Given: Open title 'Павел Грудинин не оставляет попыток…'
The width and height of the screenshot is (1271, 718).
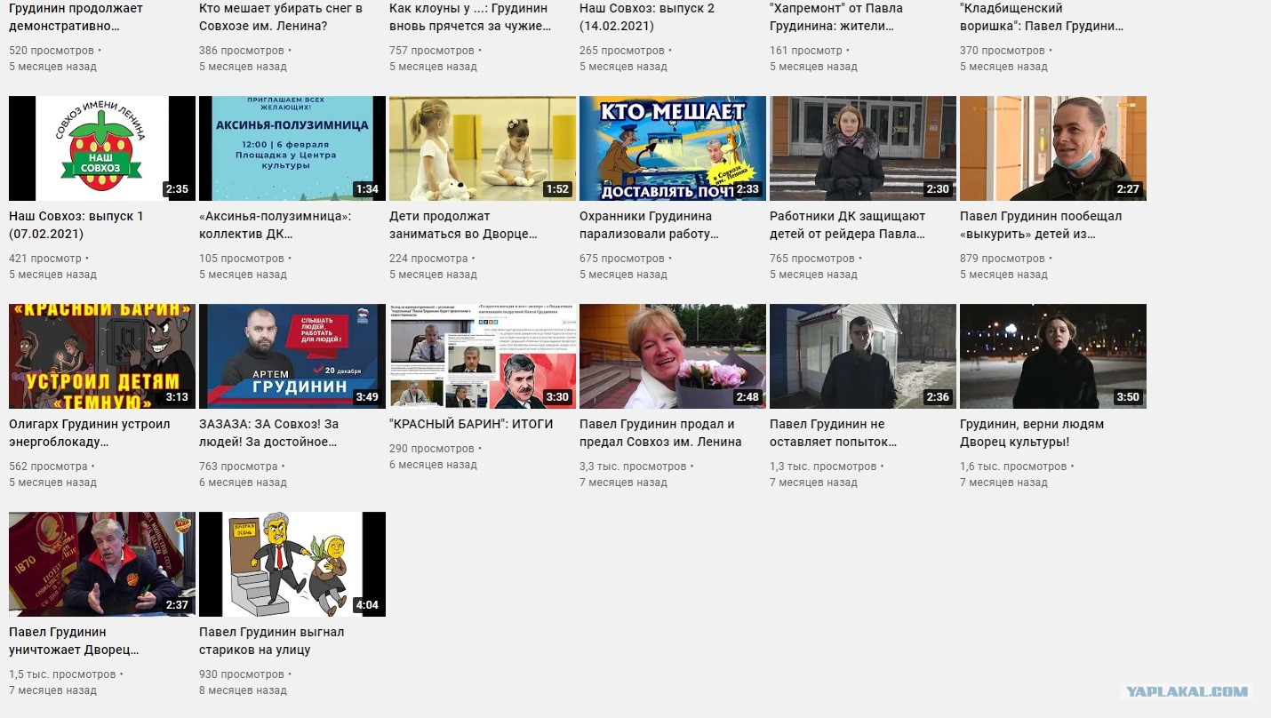Looking at the screenshot, I should (834, 433).
